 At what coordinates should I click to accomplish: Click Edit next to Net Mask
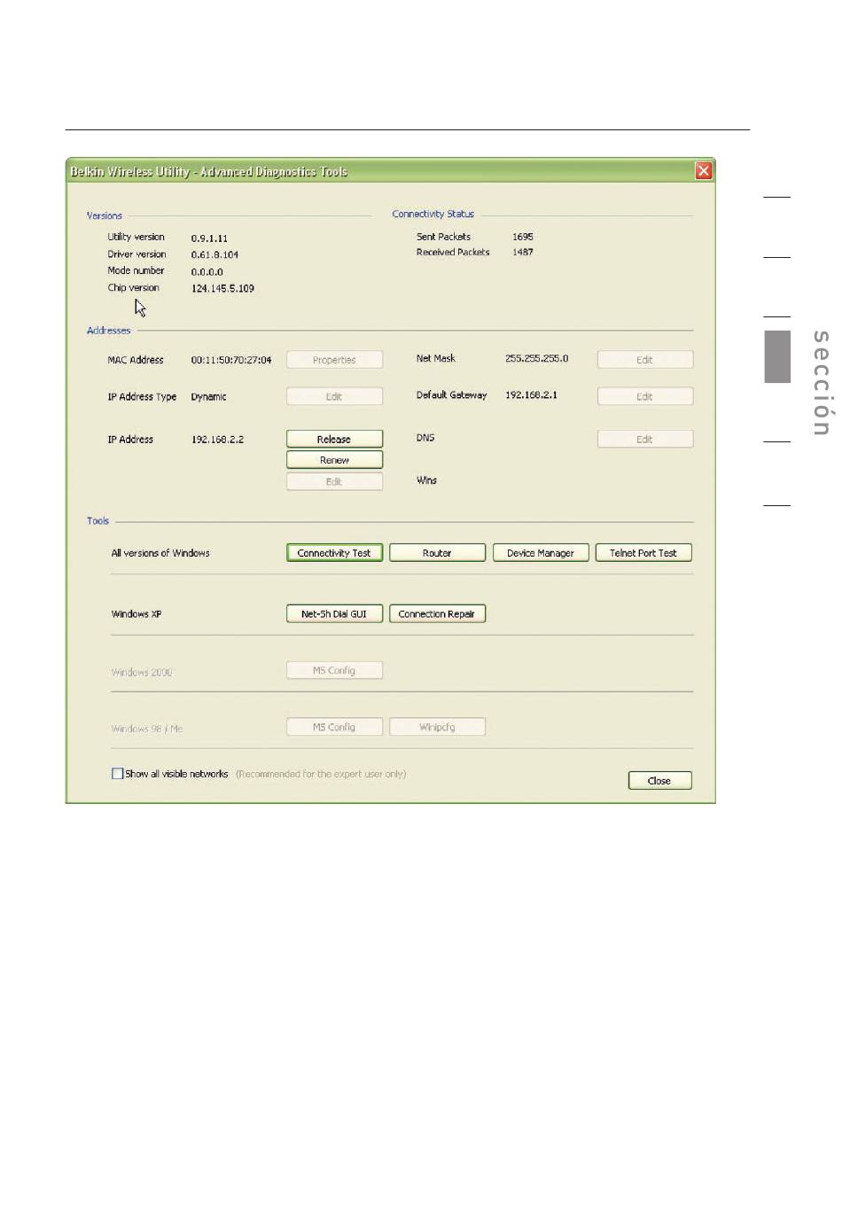[644, 360]
